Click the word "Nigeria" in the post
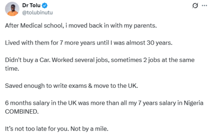The width and height of the screenshot is (211, 137). click(194, 103)
